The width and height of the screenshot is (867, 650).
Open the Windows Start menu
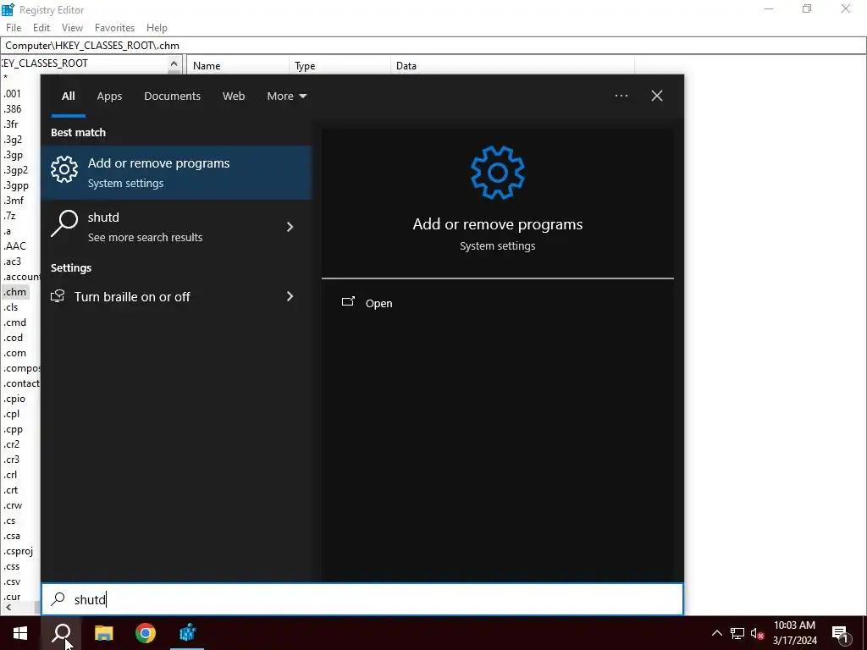[x=20, y=633]
